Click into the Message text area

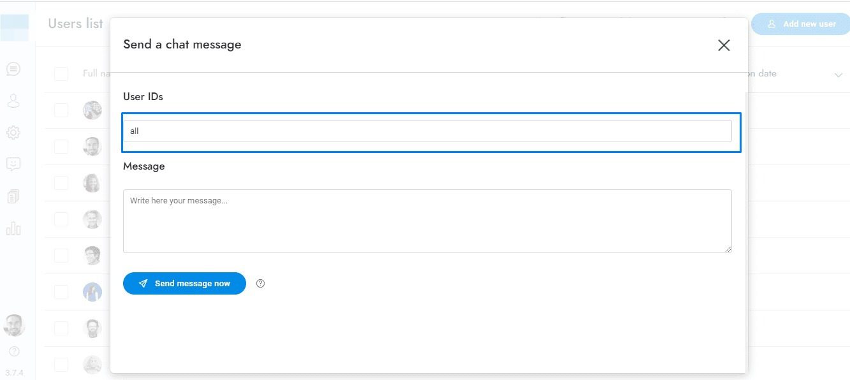point(427,221)
